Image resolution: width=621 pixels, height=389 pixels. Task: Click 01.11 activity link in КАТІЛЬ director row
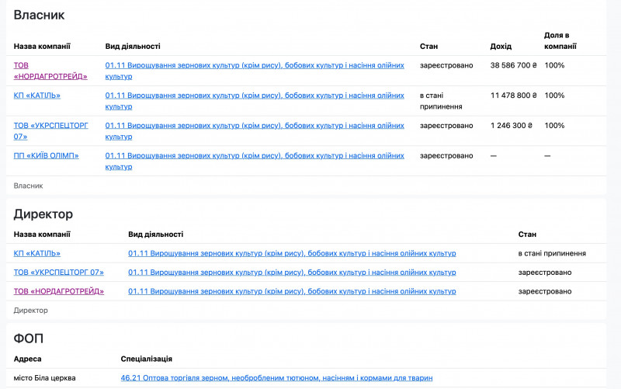(x=292, y=253)
